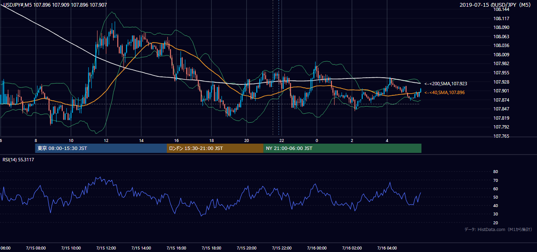This screenshot has height=252, width=537.
Task: Click the RSI 80 level label
Action: click(x=495, y=172)
